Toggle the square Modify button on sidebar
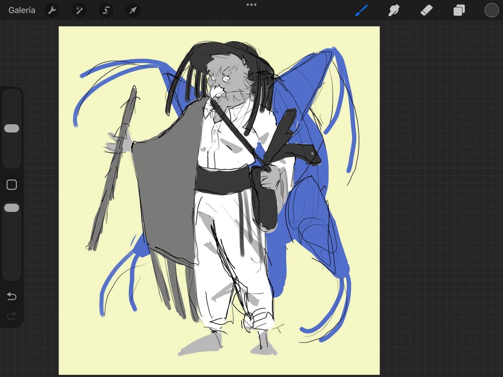Image resolution: width=503 pixels, height=377 pixels. [12, 185]
